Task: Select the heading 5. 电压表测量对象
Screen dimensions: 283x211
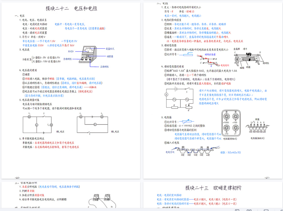Action: [29, 100]
